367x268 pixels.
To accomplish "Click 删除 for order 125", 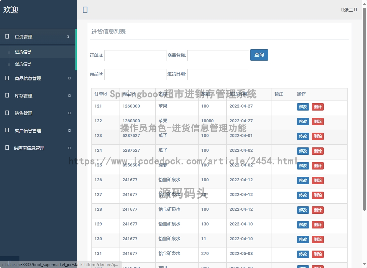I will [x=318, y=166].
